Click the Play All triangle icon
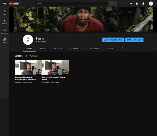157x136 pixels. tap(27, 56)
